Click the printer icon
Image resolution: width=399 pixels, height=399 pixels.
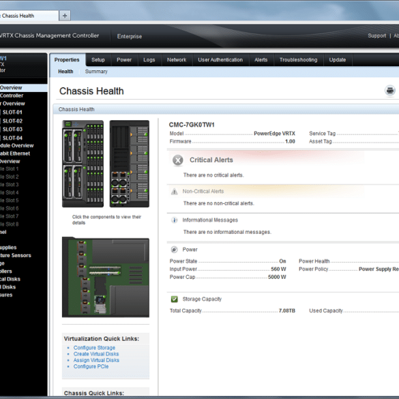pos(390,91)
